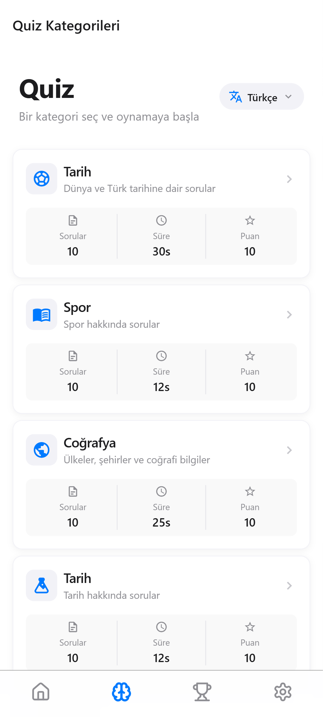Open the Settings gear tab
Viewport: 323px width, 717px height.
point(283,692)
